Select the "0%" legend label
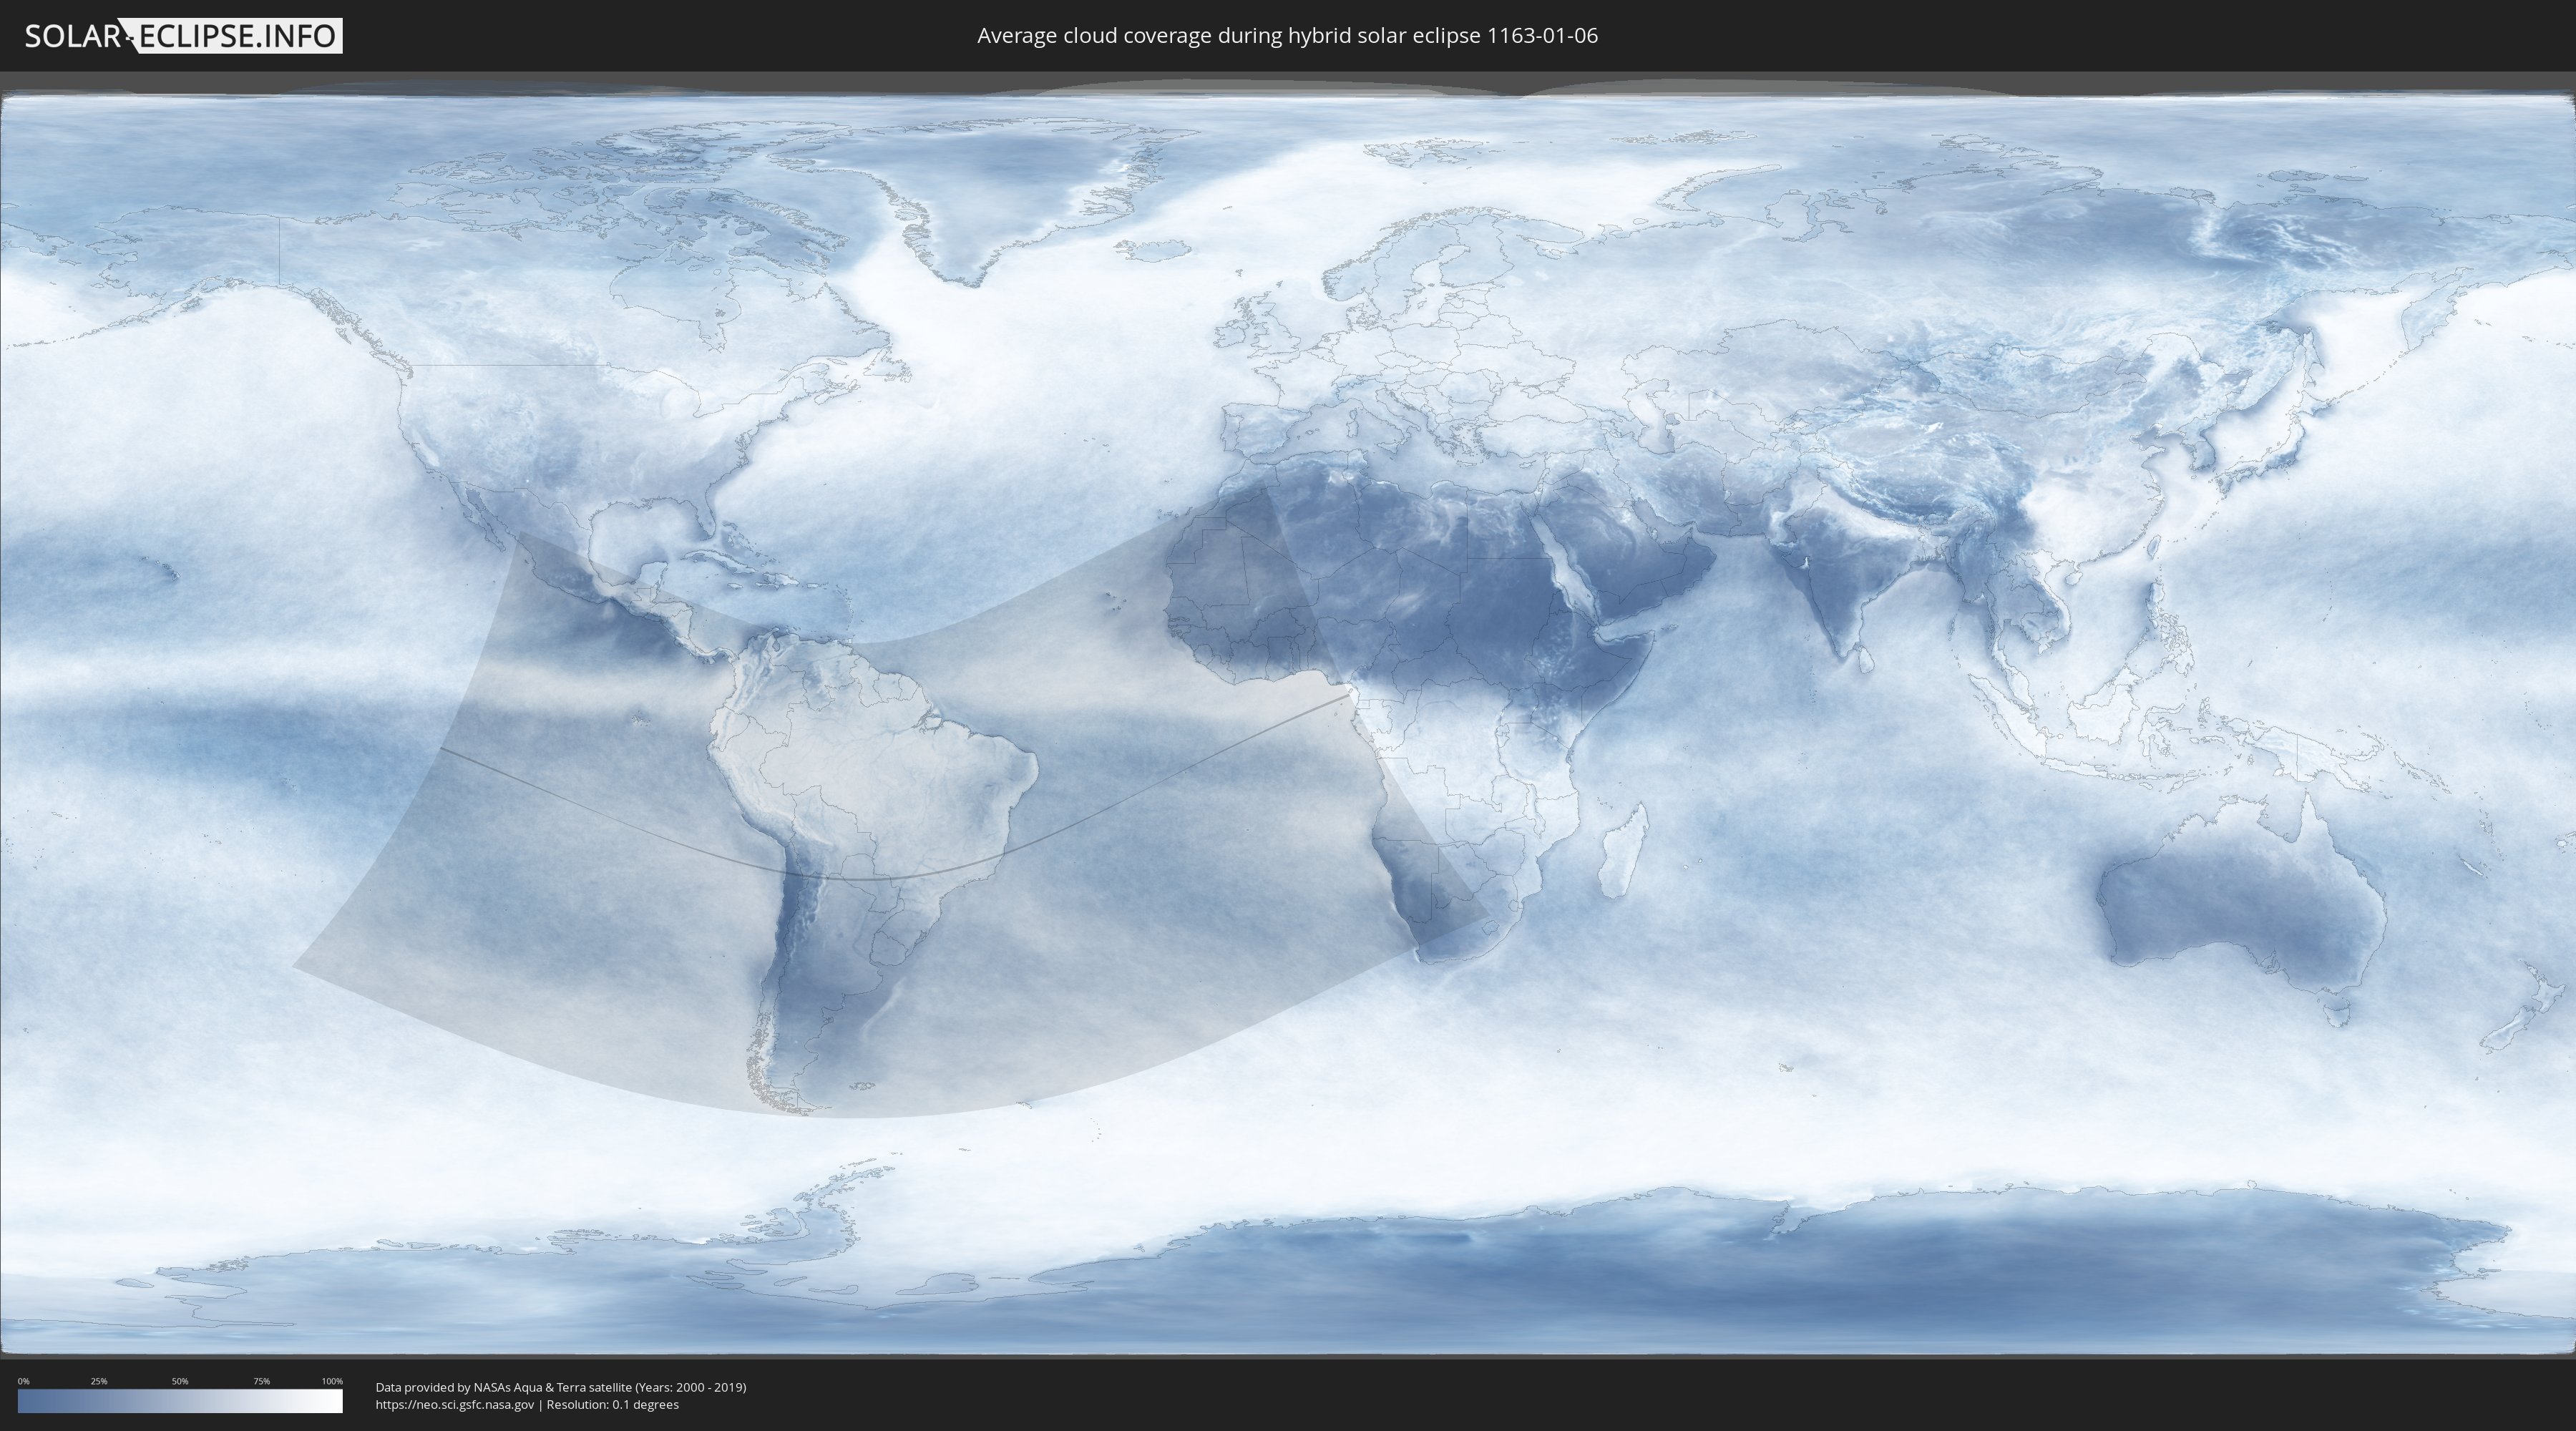The height and width of the screenshot is (1431, 2576). [23, 1381]
